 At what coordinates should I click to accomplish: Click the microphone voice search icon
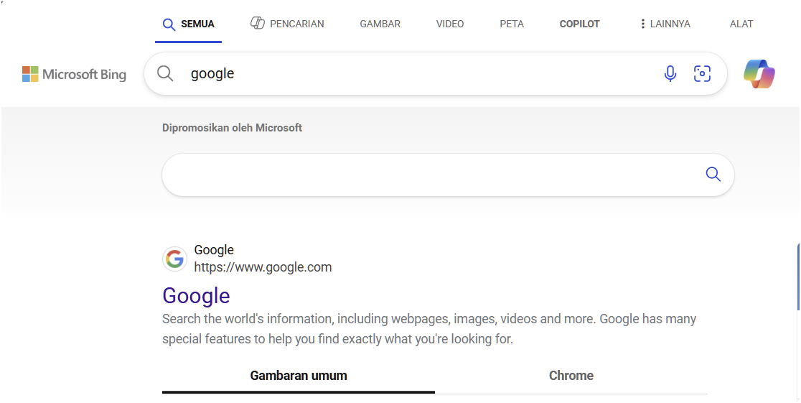pos(670,74)
